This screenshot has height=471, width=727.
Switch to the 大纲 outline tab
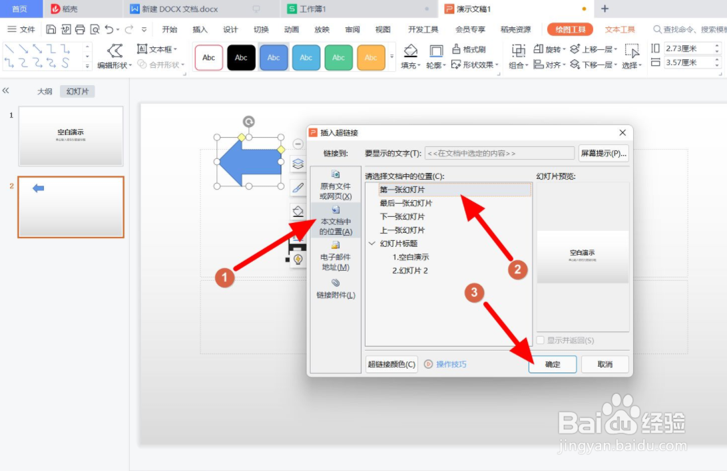(x=45, y=92)
